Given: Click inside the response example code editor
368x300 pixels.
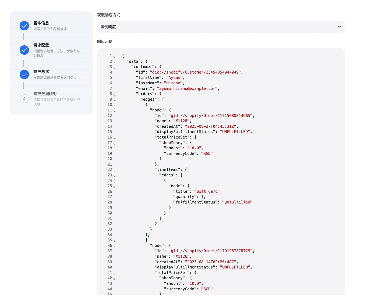Looking at the screenshot, I should click(x=221, y=171).
